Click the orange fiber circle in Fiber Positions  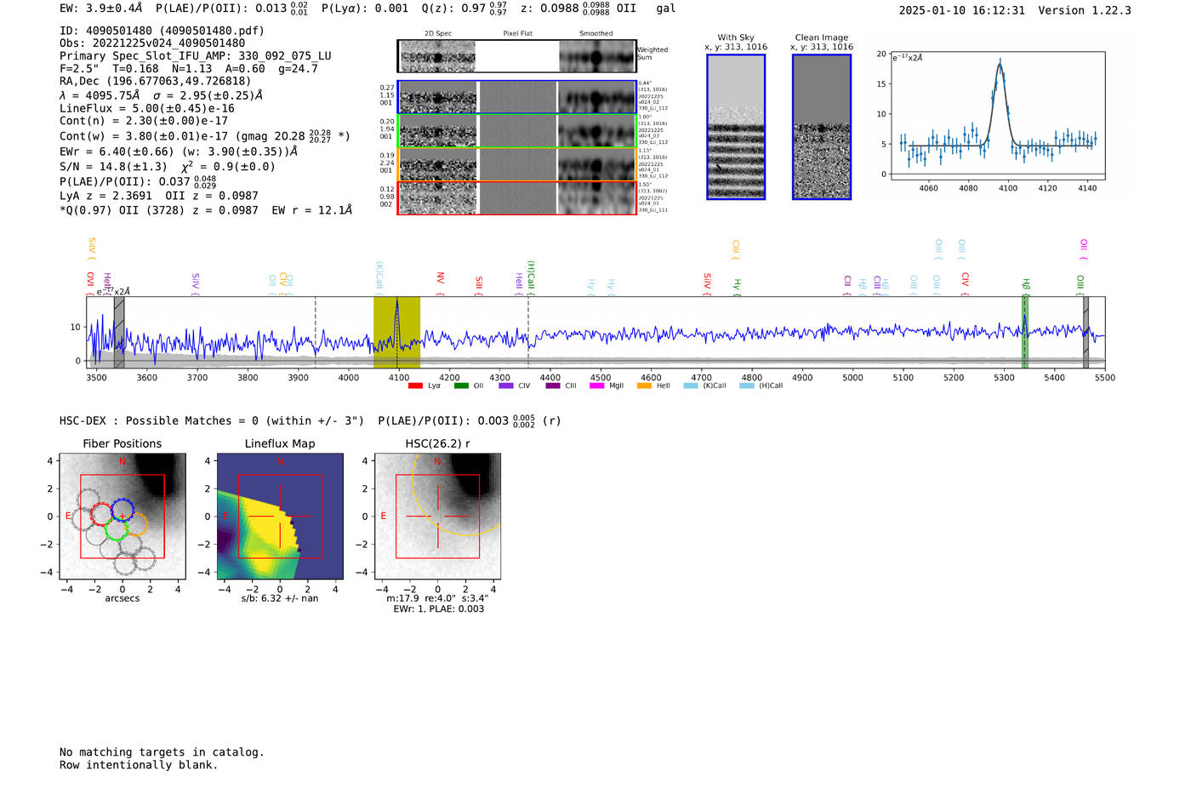click(136, 524)
